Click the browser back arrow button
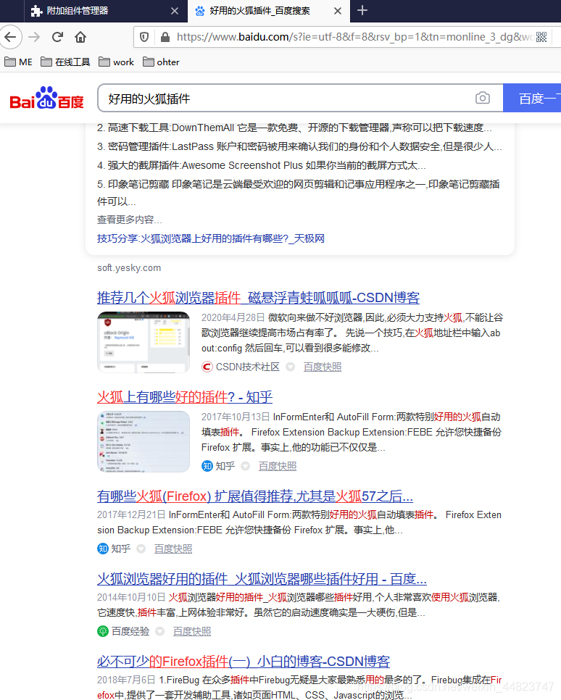 click(x=11, y=37)
